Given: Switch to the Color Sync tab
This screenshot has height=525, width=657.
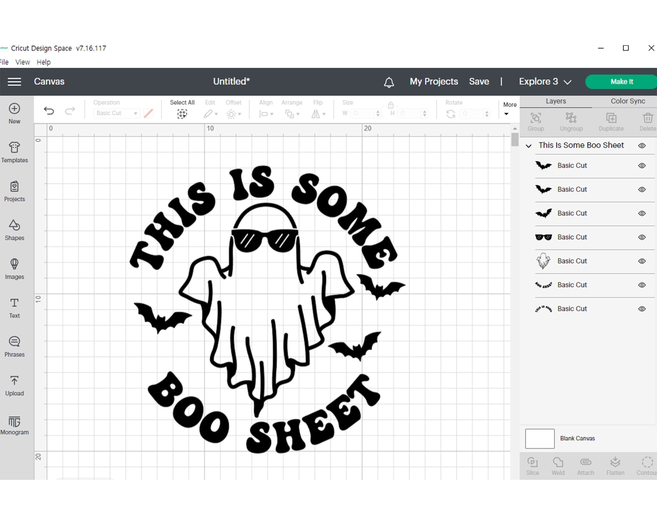Looking at the screenshot, I should [628, 101].
